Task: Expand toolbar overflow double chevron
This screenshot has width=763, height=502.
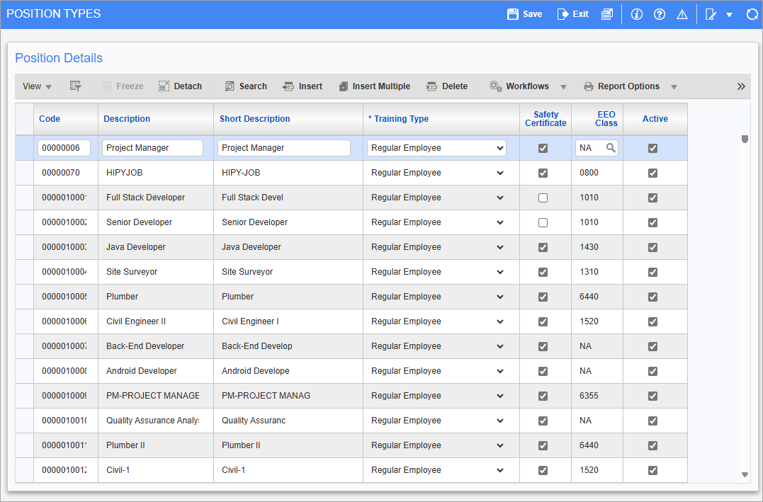Action: point(740,86)
